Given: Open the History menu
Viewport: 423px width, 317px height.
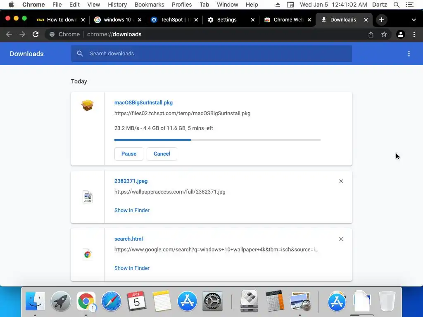Looking at the screenshot, I should tap(117, 5).
